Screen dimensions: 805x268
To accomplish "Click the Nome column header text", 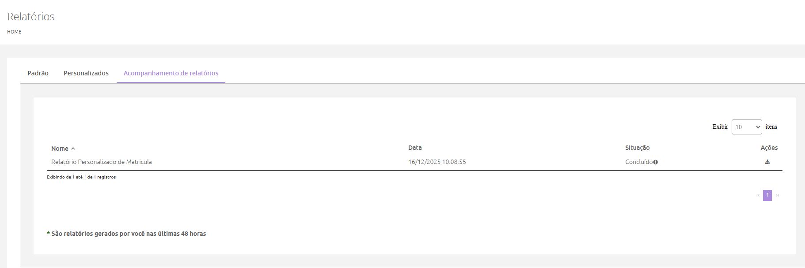I will click(x=60, y=149).
